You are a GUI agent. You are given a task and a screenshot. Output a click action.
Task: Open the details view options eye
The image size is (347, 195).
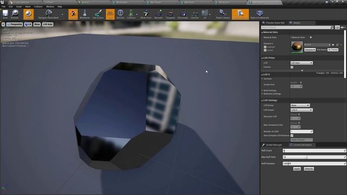[x=343, y=28]
